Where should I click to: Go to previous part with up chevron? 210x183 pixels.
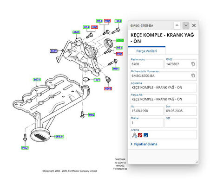[x=177, y=25]
